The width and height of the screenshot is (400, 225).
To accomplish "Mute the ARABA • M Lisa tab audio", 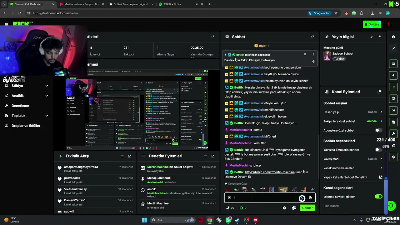I will (x=197, y=4).
